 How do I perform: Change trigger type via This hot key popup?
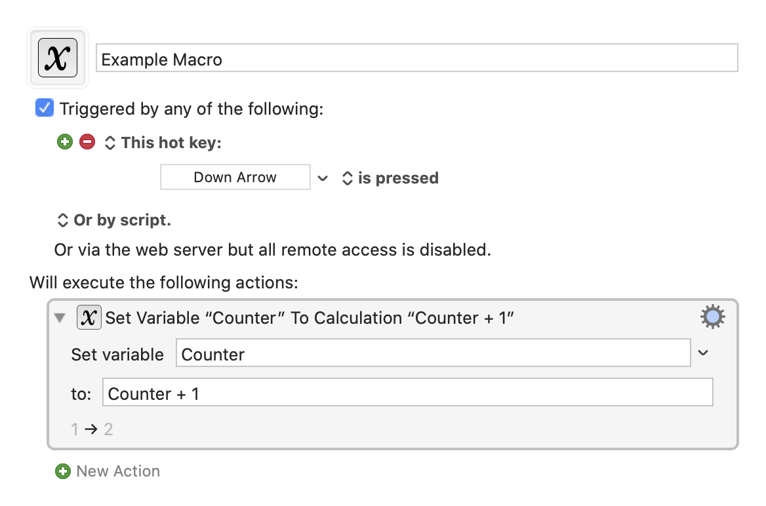pyautogui.click(x=163, y=143)
